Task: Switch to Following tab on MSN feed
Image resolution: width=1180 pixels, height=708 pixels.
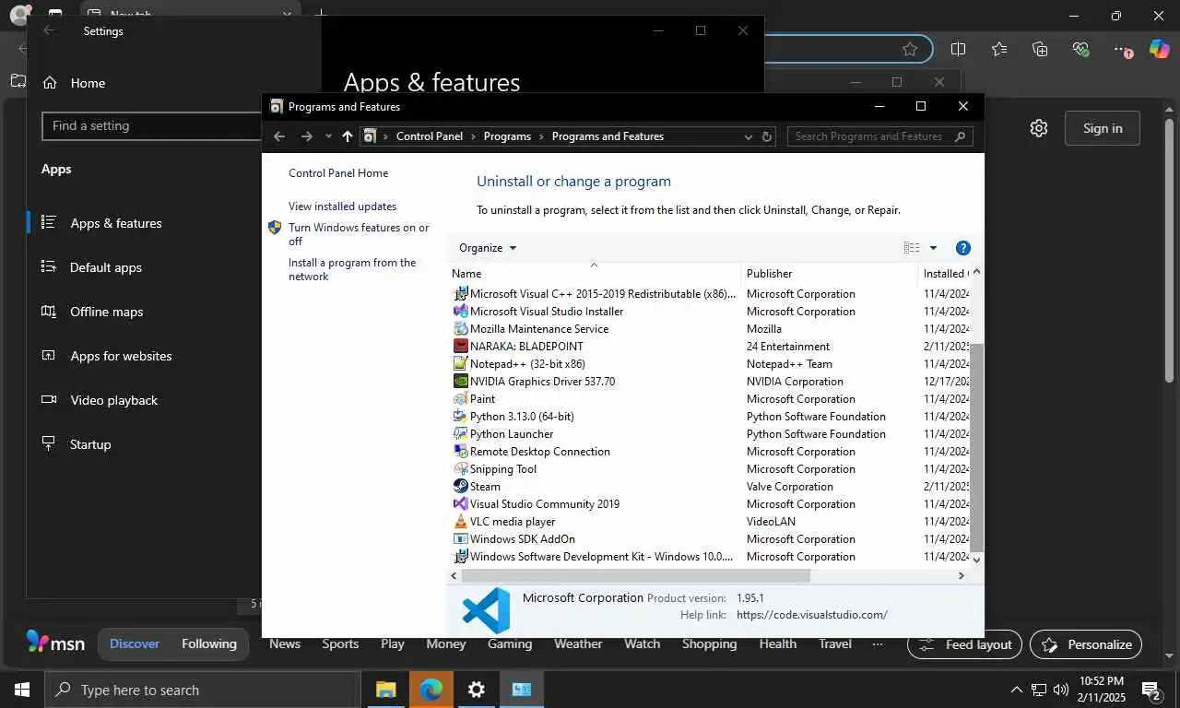Action: (x=209, y=643)
